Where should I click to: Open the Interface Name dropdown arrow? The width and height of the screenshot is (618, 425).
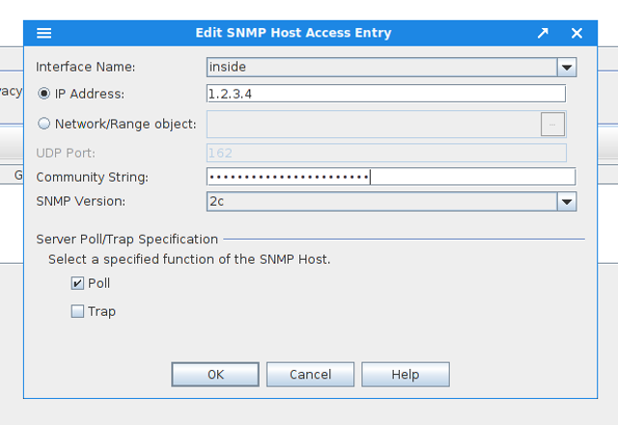click(567, 67)
